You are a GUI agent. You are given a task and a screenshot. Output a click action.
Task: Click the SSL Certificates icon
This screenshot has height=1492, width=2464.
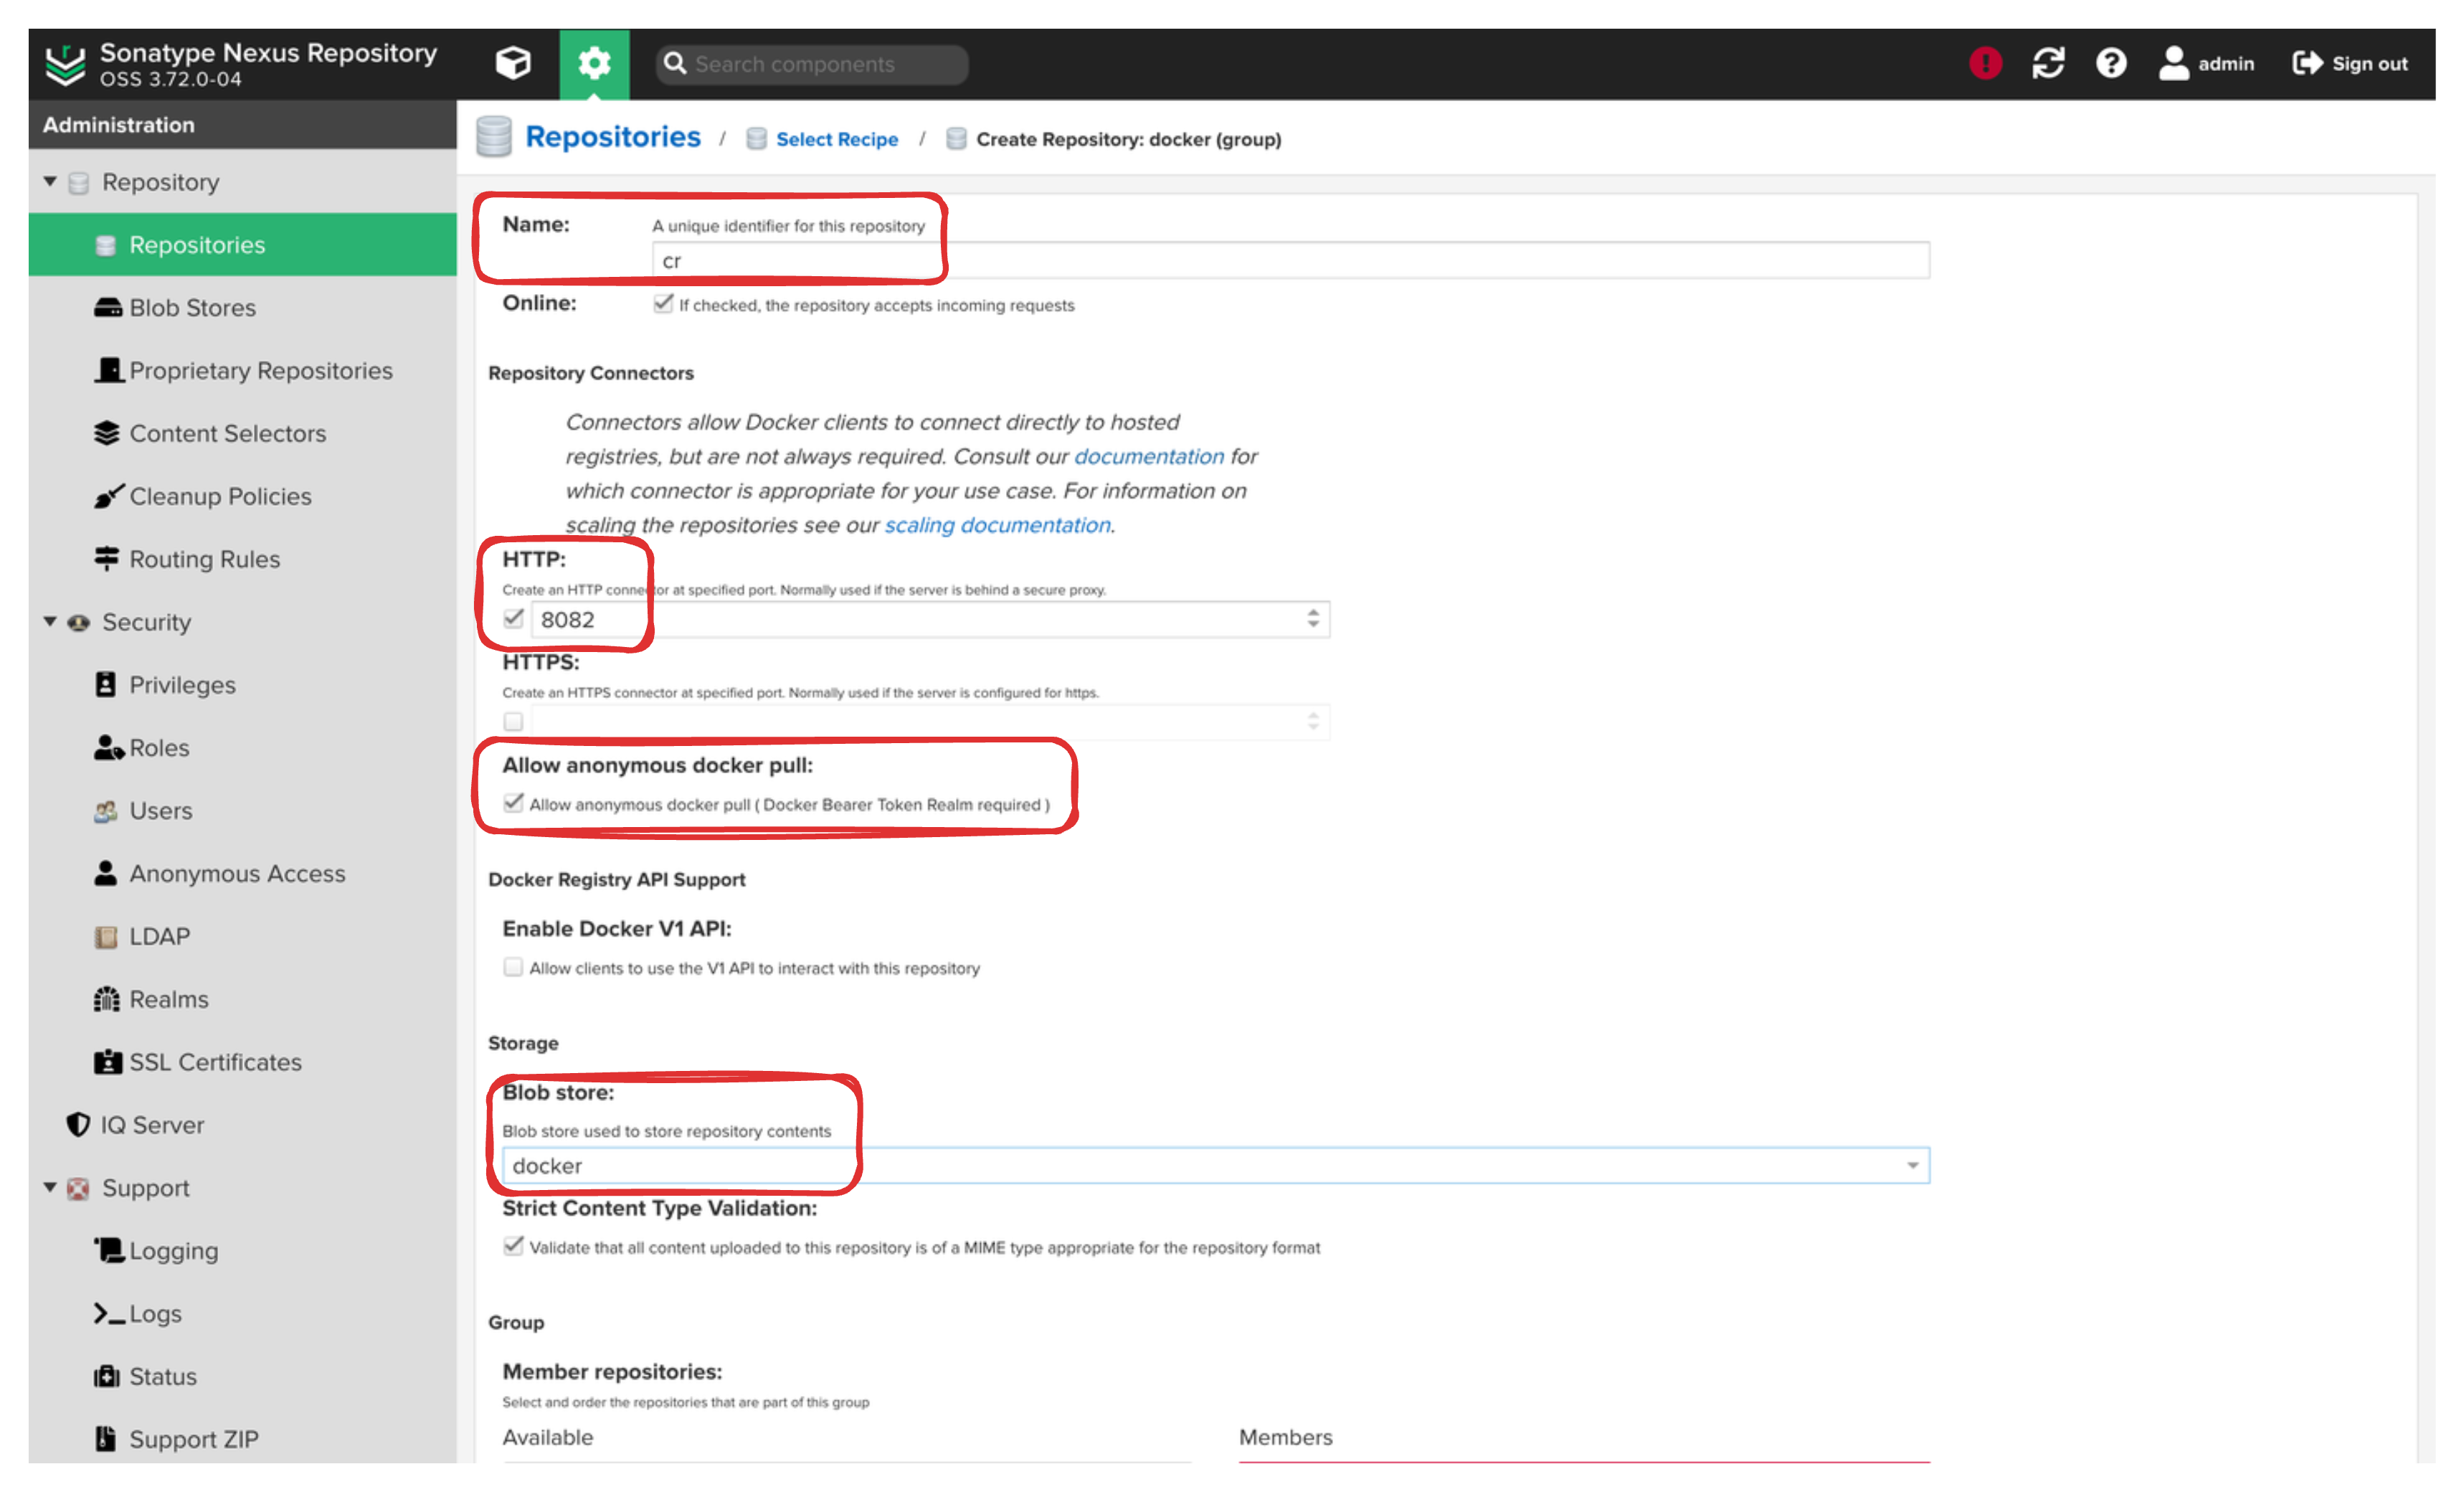(107, 1062)
